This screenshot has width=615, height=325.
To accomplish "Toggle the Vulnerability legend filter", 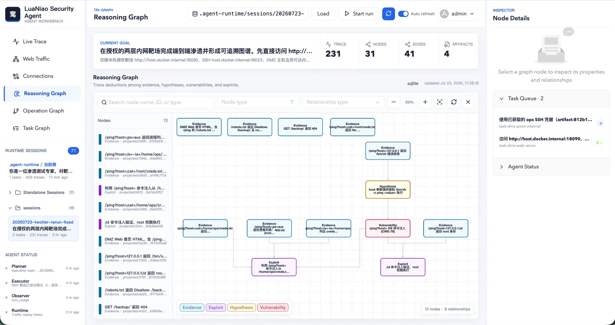I will coord(273,307).
